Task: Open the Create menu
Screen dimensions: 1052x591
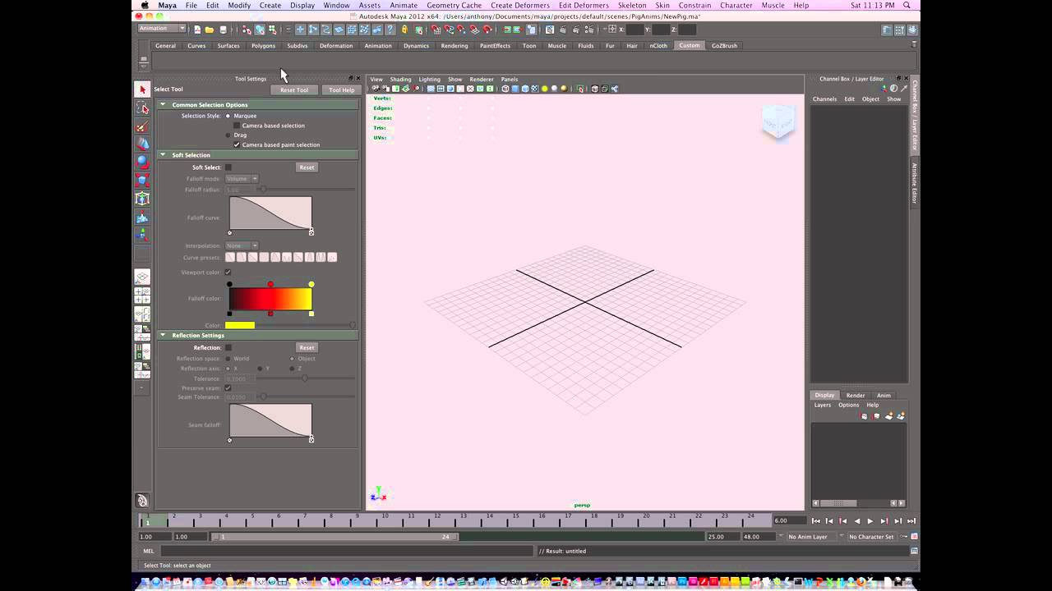Action: point(270,5)
